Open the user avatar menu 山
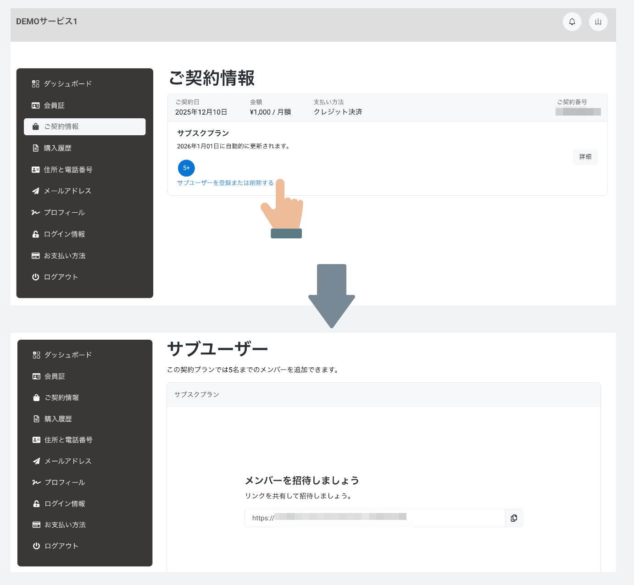 pyautogui.click(x=598, y=22)
